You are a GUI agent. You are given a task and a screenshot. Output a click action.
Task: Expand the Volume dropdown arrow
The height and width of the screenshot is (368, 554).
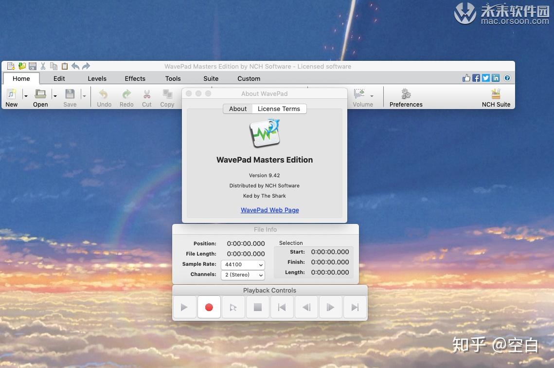tap(372, 96)
